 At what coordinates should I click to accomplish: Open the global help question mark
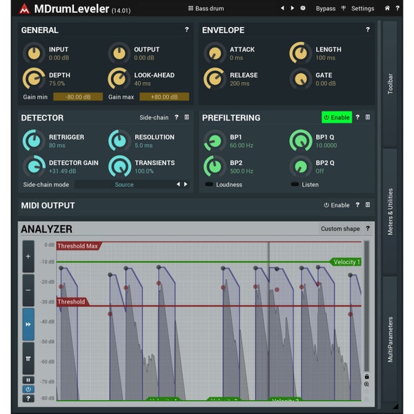(x=397, y=8)
